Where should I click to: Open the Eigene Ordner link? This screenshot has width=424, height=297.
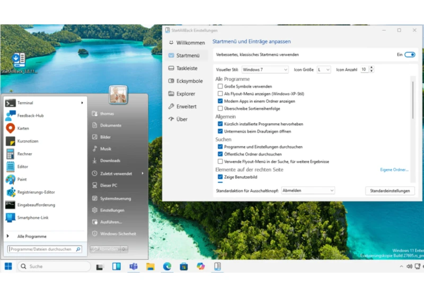(x=394, y=170)
